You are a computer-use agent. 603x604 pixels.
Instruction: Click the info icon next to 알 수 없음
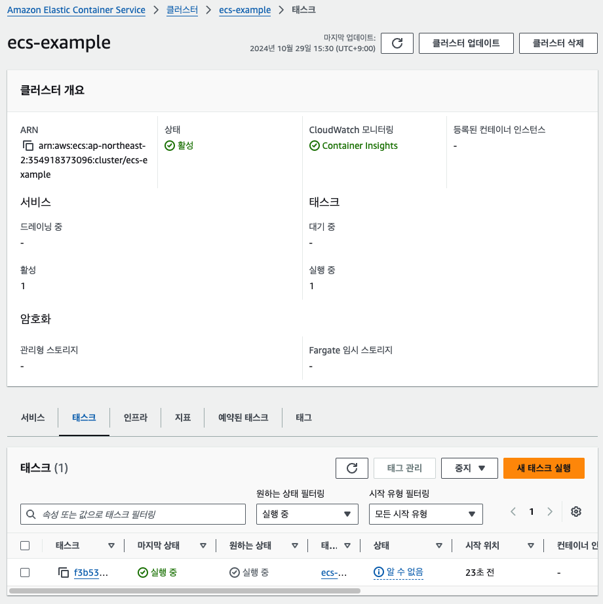378,572
